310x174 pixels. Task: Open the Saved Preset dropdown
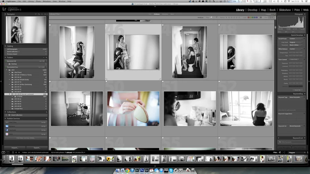tap(296, 39)
